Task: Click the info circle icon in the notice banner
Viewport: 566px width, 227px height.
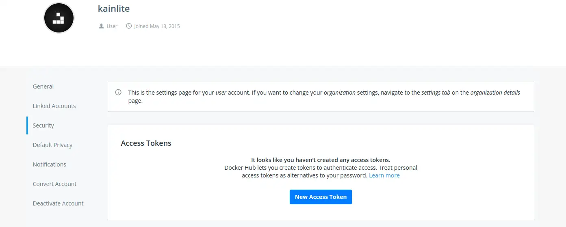Action: [x=118, y=92]
